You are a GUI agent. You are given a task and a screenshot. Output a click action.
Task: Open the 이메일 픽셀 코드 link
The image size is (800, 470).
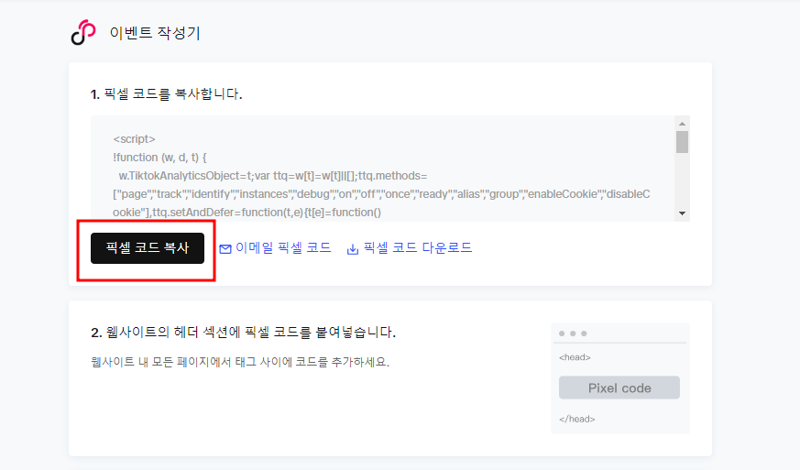tap(283, 248)
